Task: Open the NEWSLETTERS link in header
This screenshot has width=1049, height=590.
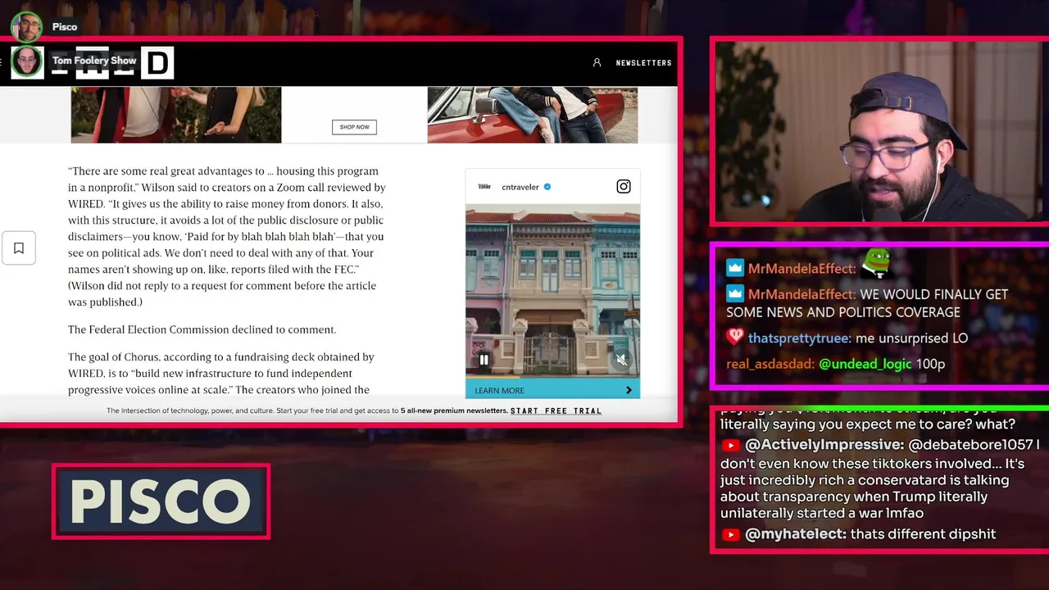Action: coord(643,62)
